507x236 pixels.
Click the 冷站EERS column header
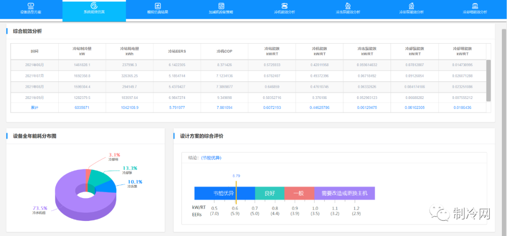[177, 51]
